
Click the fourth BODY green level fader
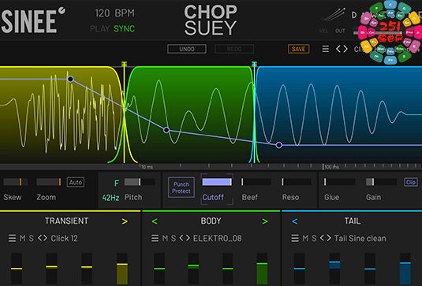262,268
